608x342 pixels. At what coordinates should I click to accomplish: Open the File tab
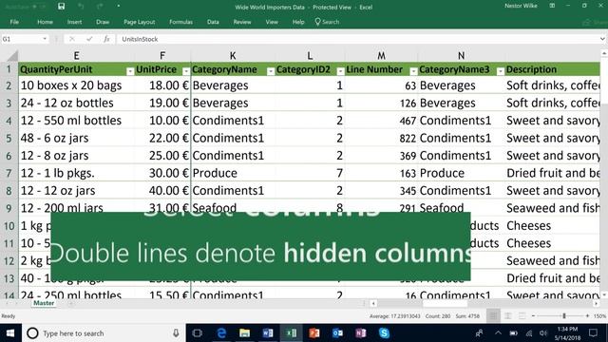pyautogui.click(x=14, y=22)
